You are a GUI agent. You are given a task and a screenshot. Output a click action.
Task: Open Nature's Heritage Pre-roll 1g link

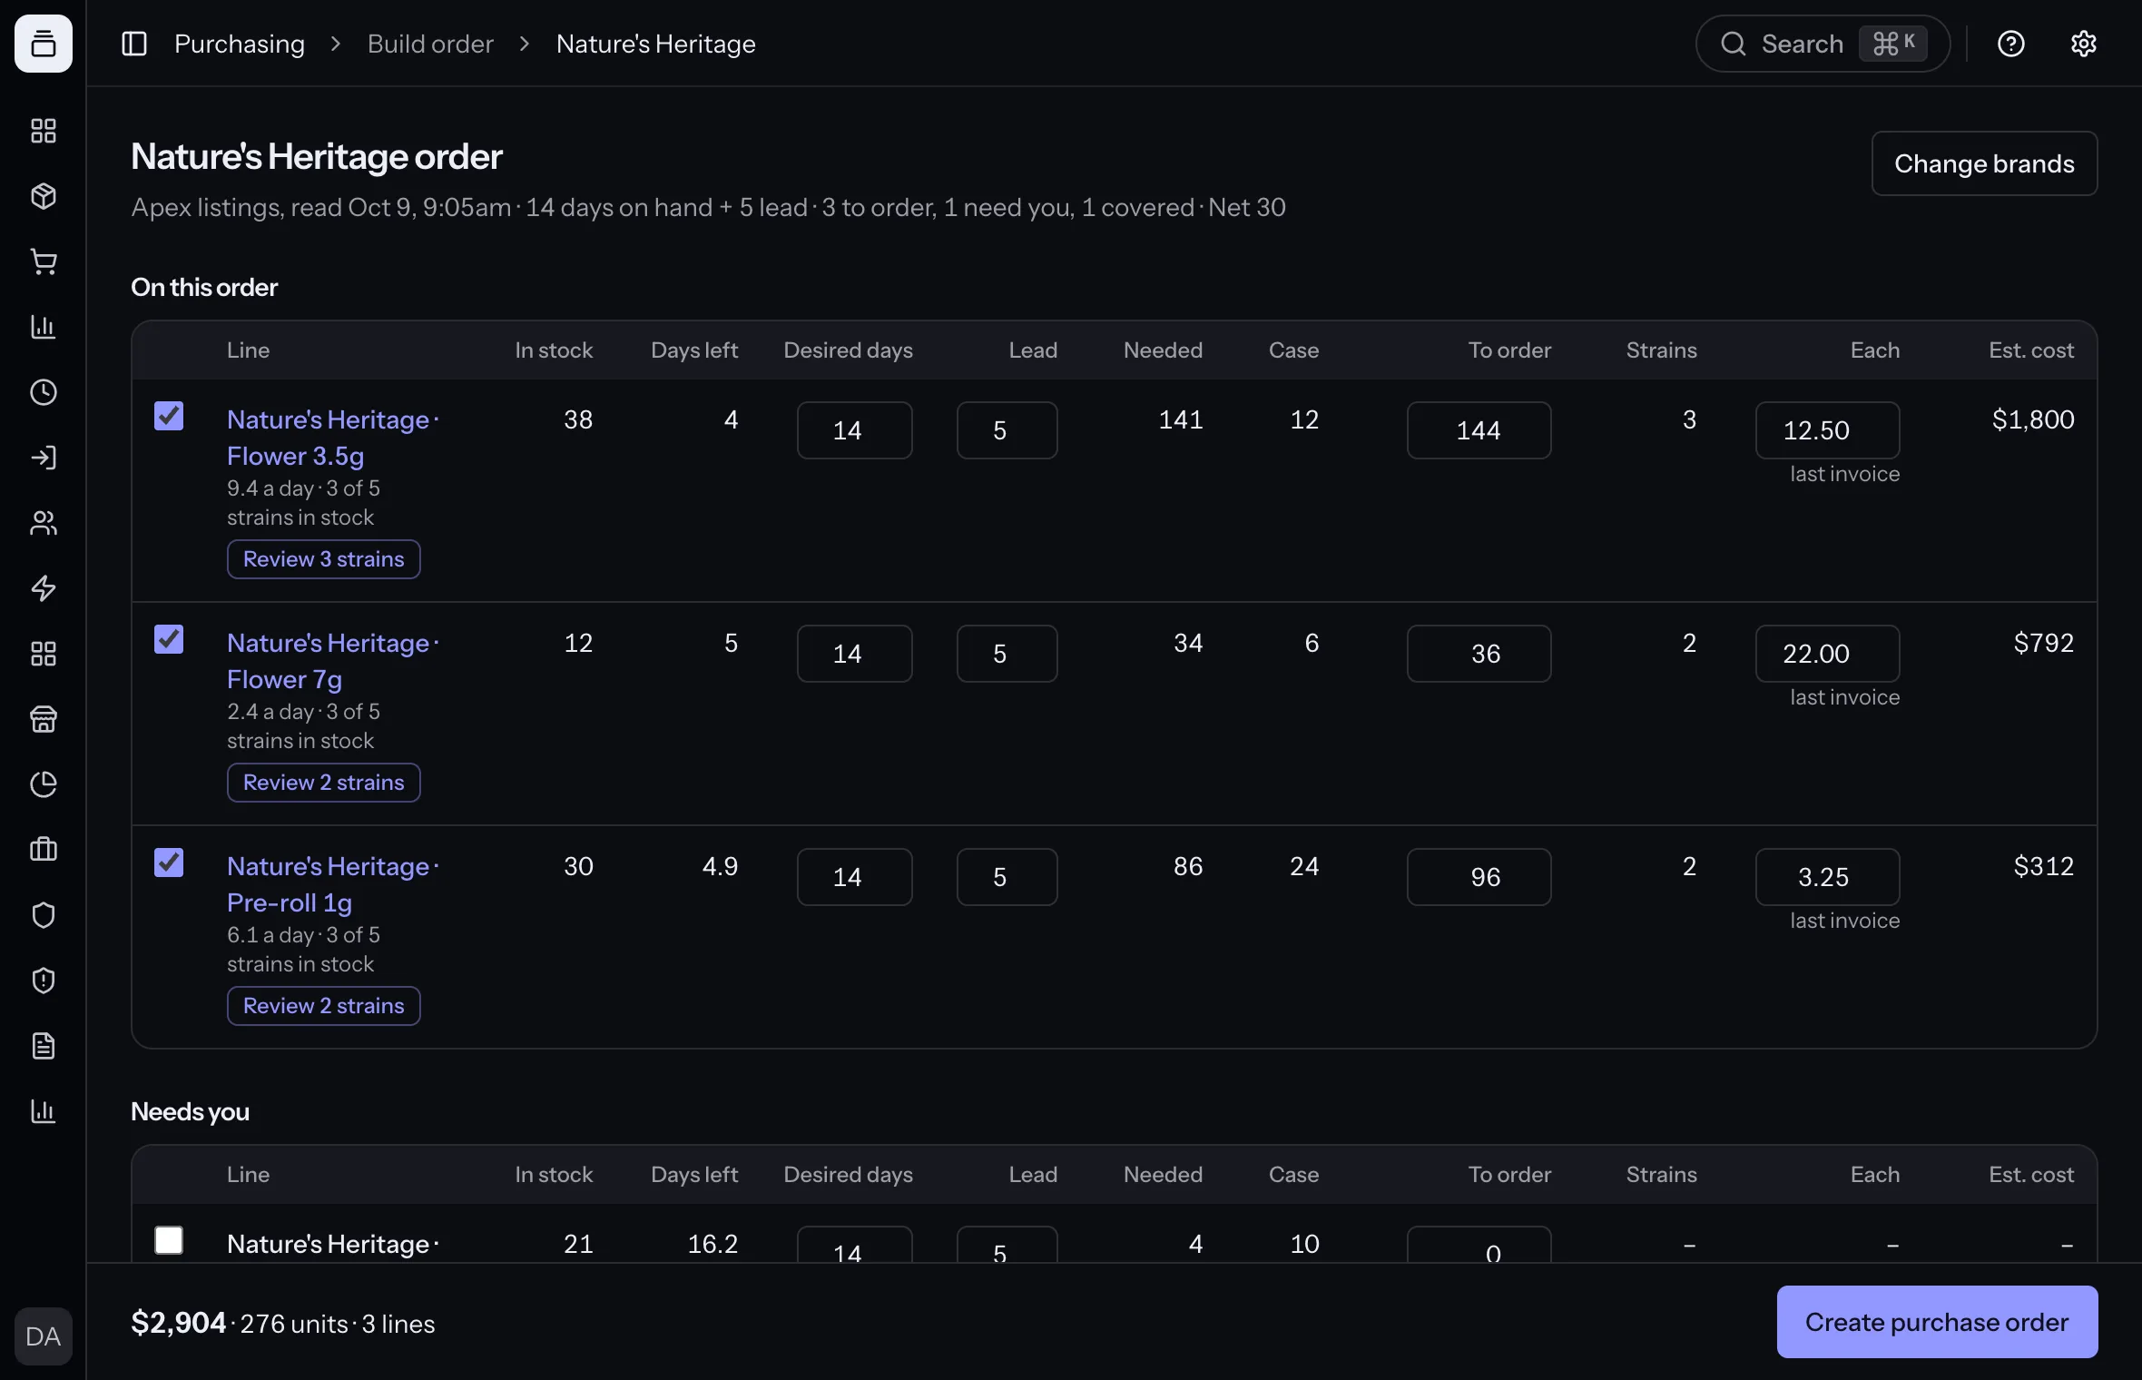(332, 884)
